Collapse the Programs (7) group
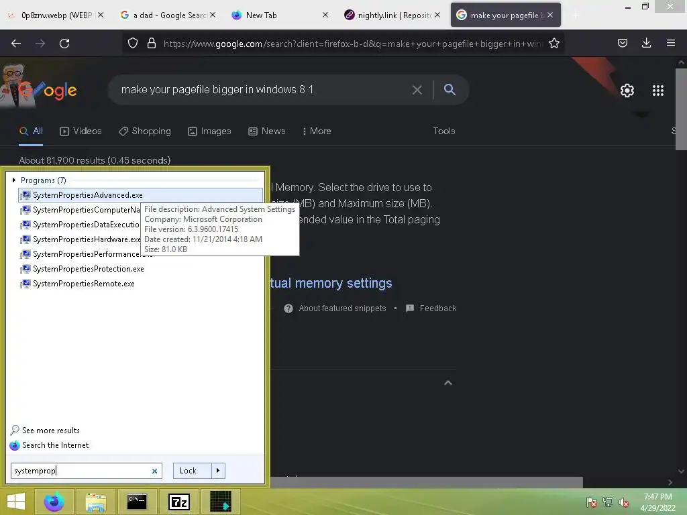The width and height of the screenshot is (687, 515). pyautogui.click(x=14, y=180)
